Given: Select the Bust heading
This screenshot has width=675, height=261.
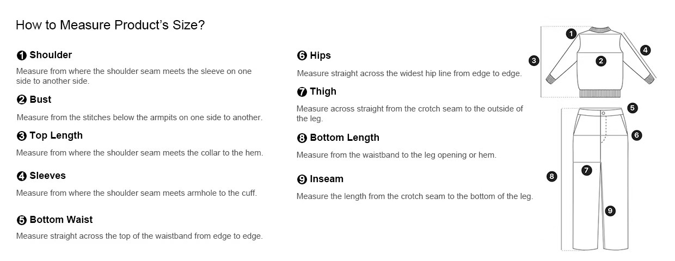Looking at the screenshot, I should pyautogui.click(x=34, y=100).
